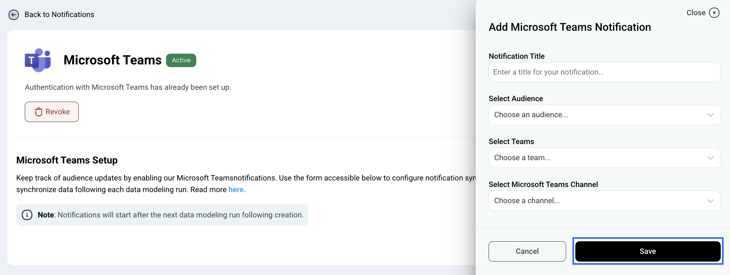Go back via Back to Notifications text

[x=59, y=15]
